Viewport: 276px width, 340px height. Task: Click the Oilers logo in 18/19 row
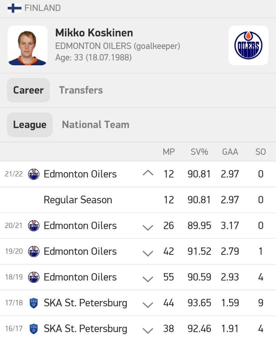click(34, 277)
